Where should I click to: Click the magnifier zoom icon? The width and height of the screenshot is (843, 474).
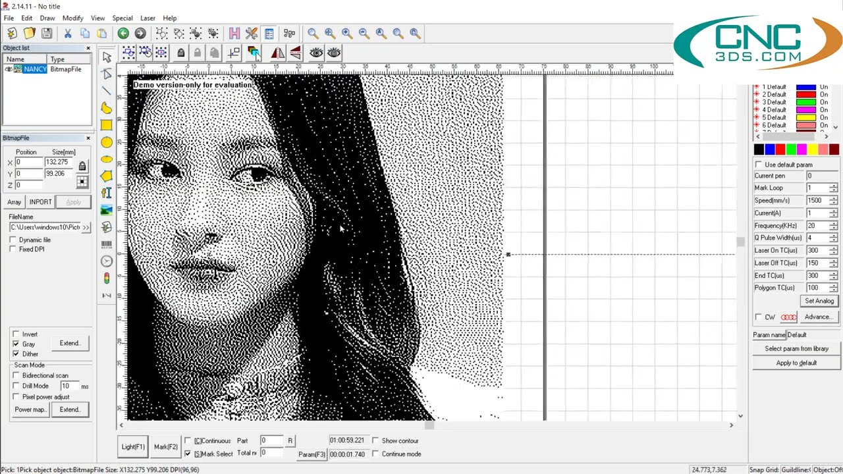313,33
